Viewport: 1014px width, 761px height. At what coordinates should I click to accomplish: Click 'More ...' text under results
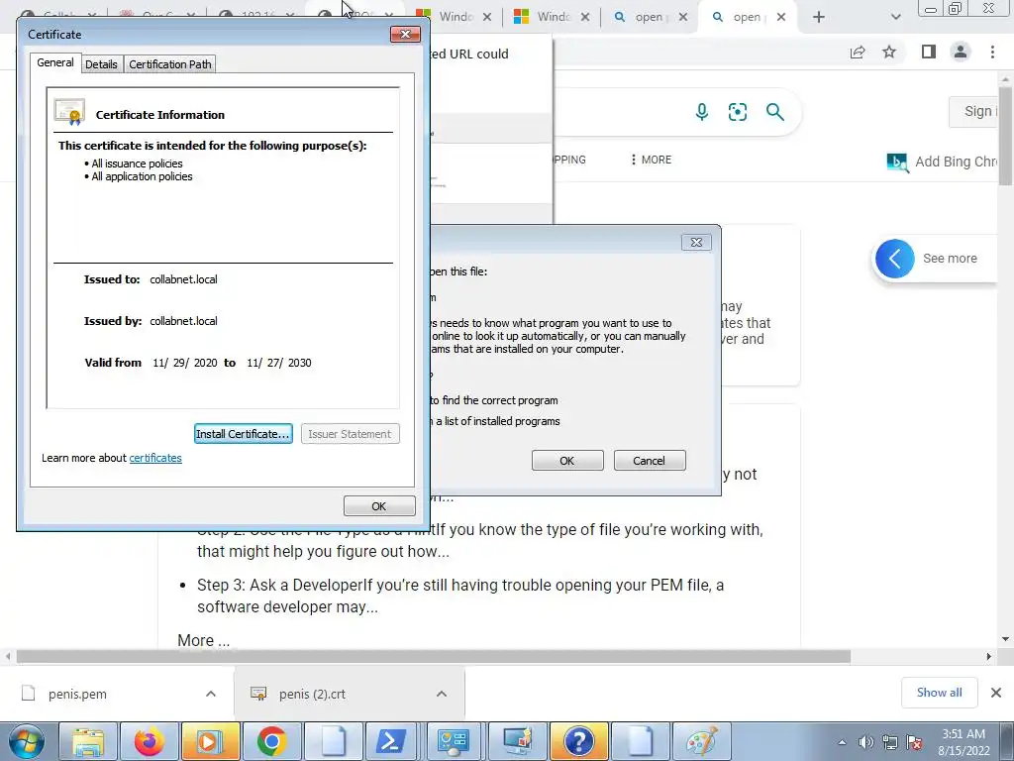pos(204,641)
